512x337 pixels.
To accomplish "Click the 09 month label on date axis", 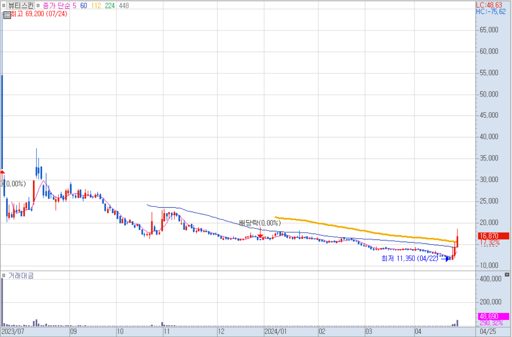I will [x=73, y=332].
